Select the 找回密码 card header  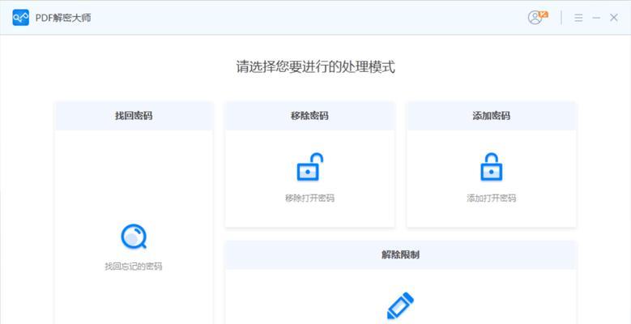tap(134, 116)
